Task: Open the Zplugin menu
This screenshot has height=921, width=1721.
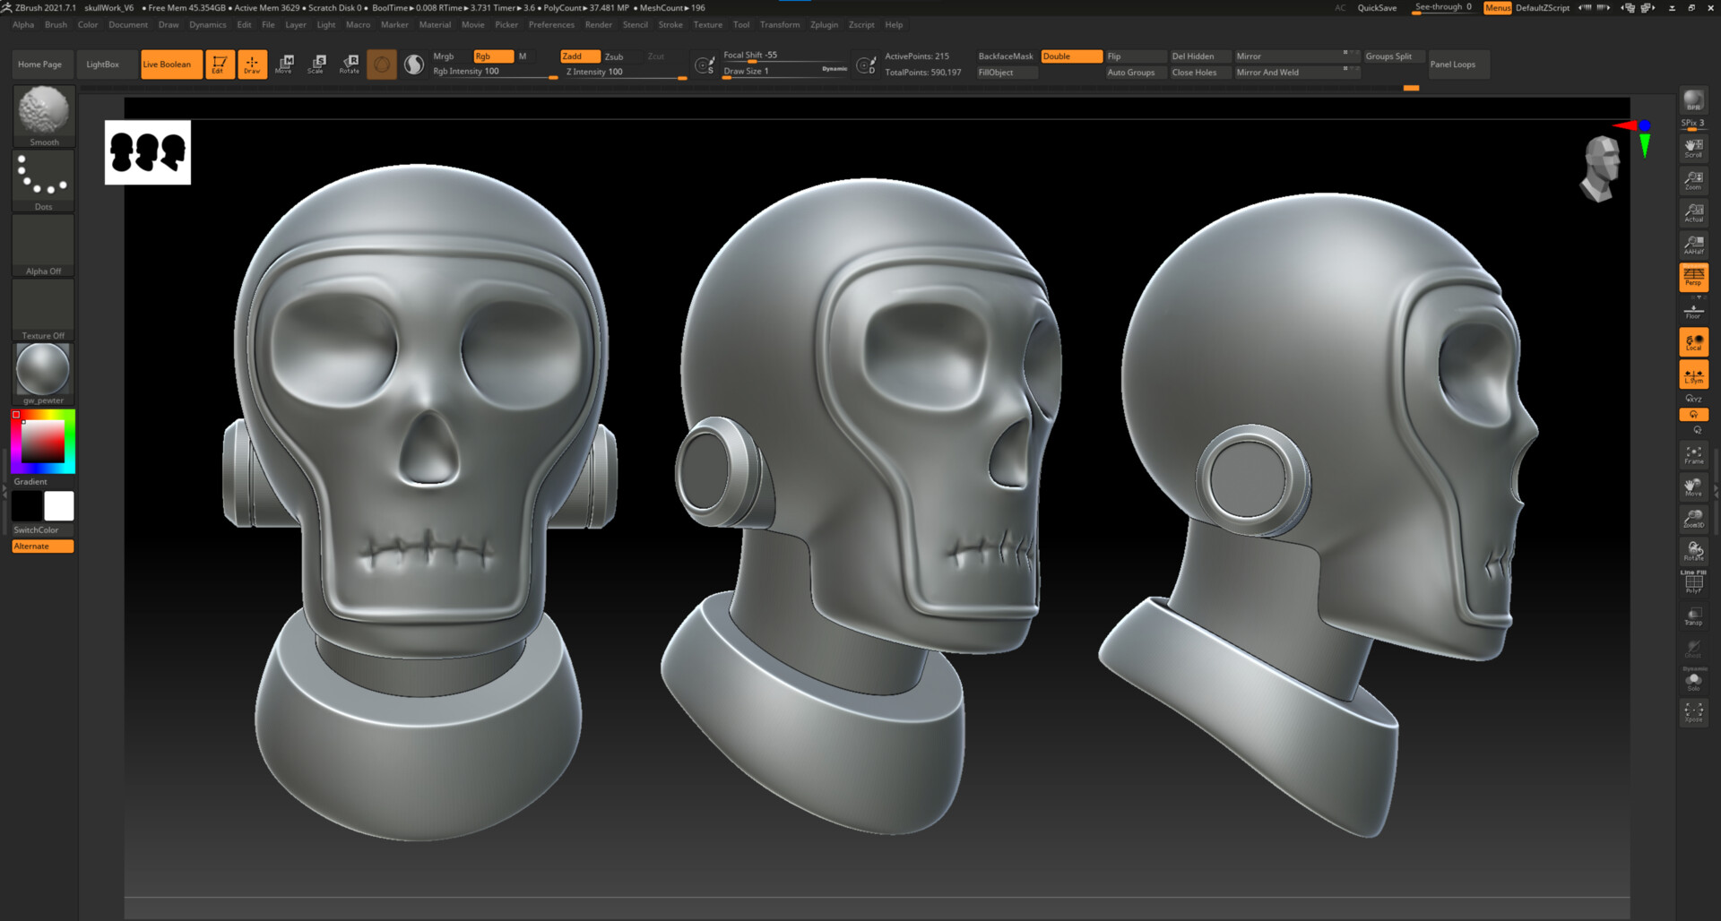Action: click(824, 24)
